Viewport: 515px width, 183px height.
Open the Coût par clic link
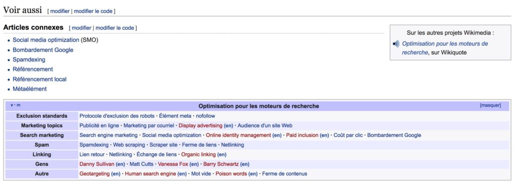pyautogui.click(x=348, y=135)
